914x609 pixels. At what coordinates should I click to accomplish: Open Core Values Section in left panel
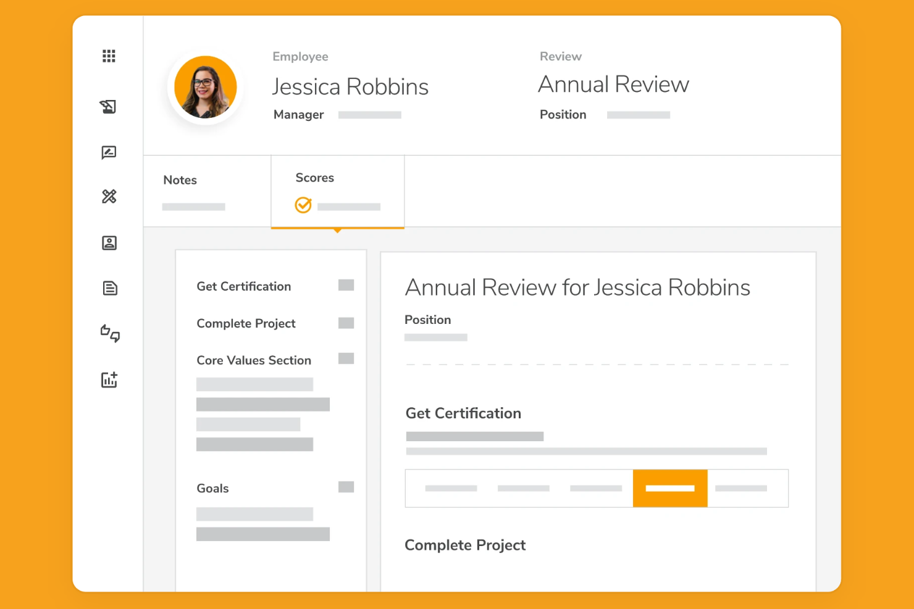pos(253,360)
